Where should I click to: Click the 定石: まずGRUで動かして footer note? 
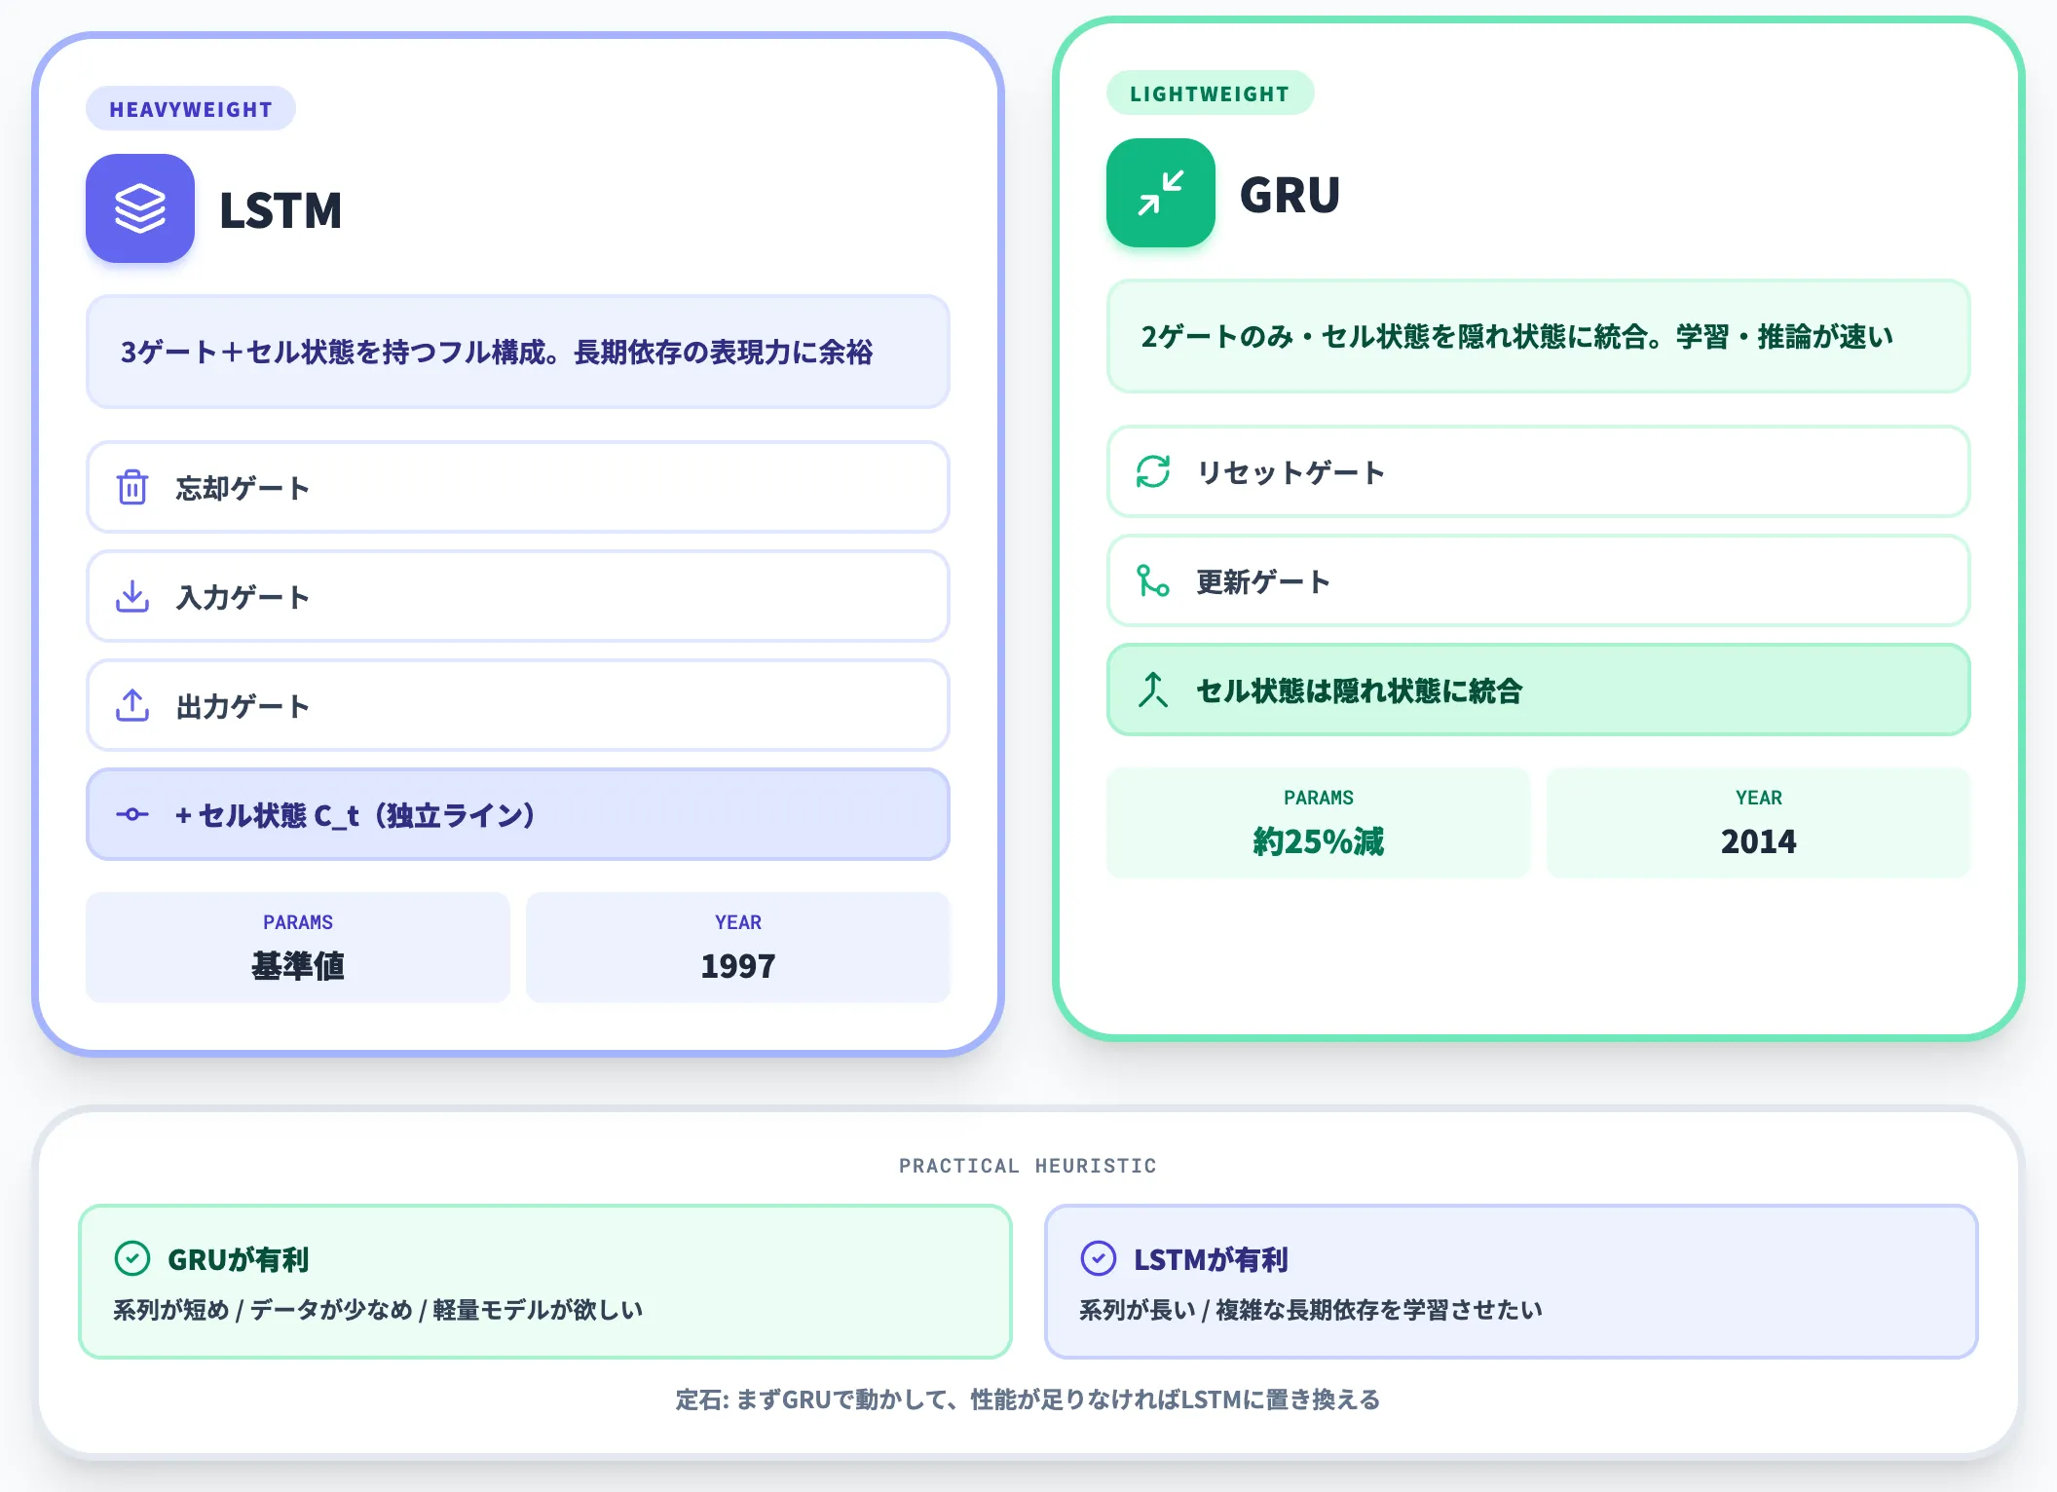click(x=1028, y=1399)
